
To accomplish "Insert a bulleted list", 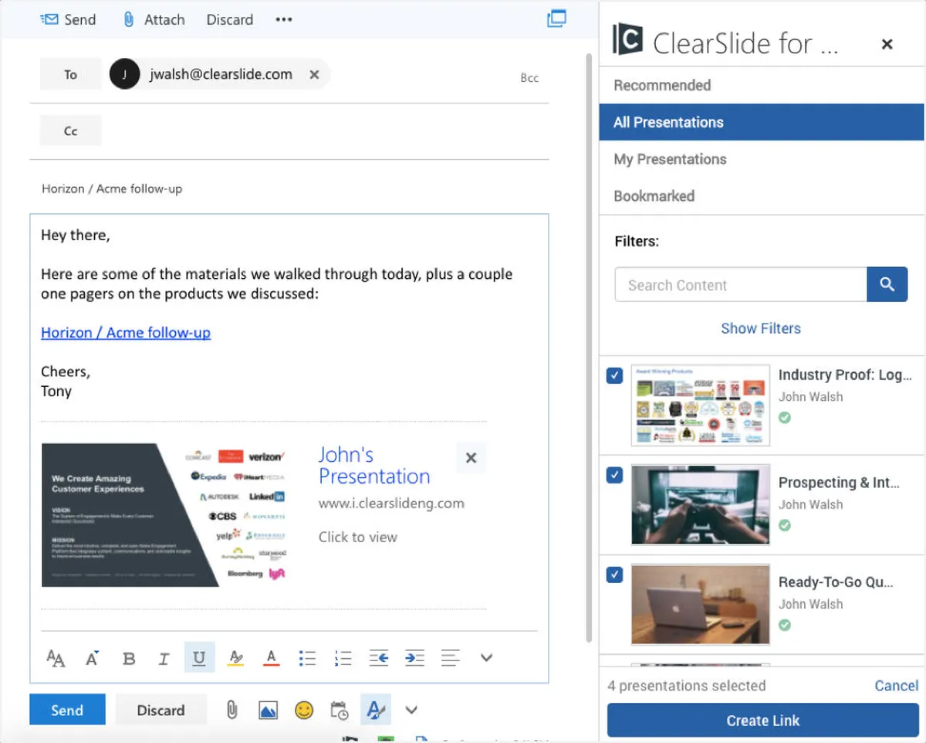I will tap(307, 658).
